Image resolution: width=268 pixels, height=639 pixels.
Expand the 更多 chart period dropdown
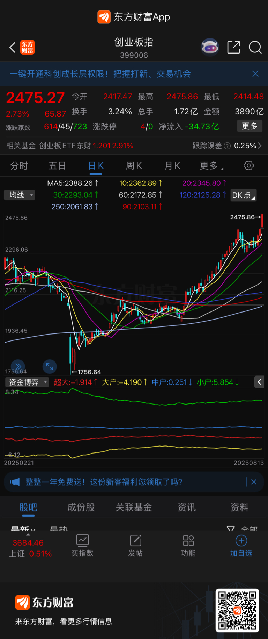point(211,166)
